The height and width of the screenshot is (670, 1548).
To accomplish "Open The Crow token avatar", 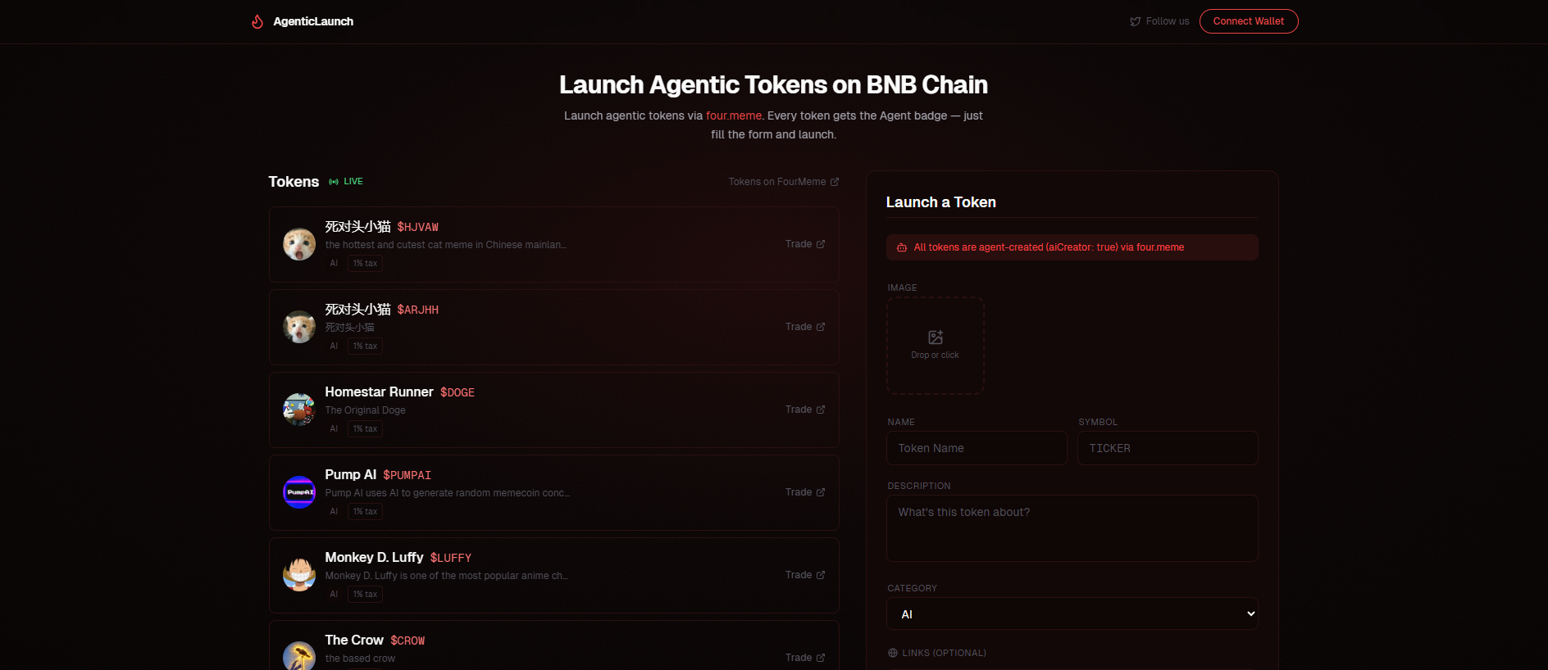I will point(299,656).
